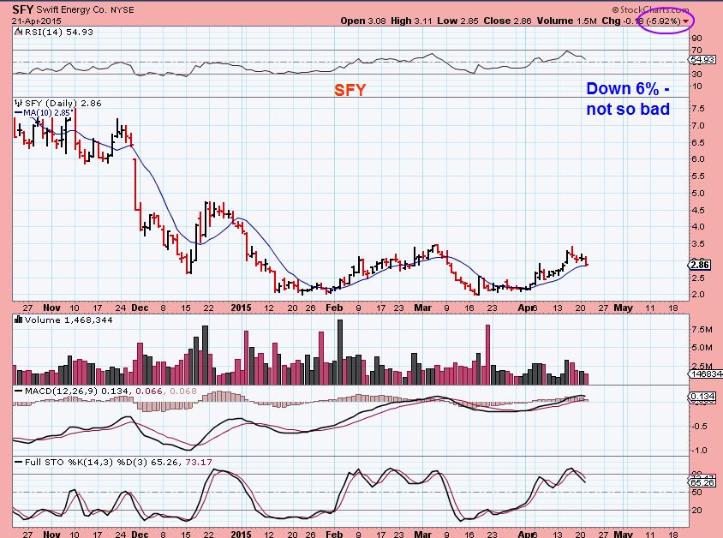The width and height of the screenshot is (723, 538).
Task: Click the 2015 label under the price panel
Action: pos(241,308)
